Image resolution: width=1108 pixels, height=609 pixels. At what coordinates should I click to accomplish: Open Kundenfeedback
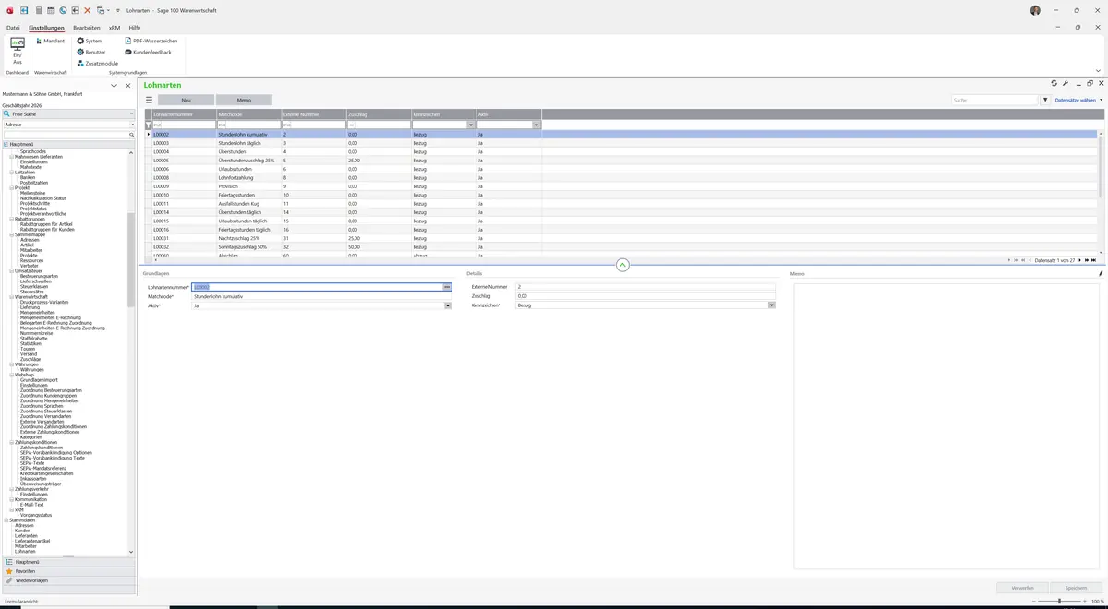tap(148, 52)
